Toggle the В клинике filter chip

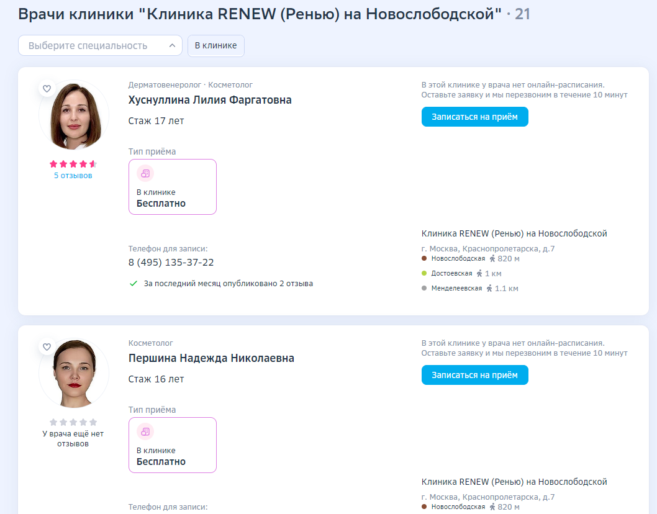(x=215, y=45)
